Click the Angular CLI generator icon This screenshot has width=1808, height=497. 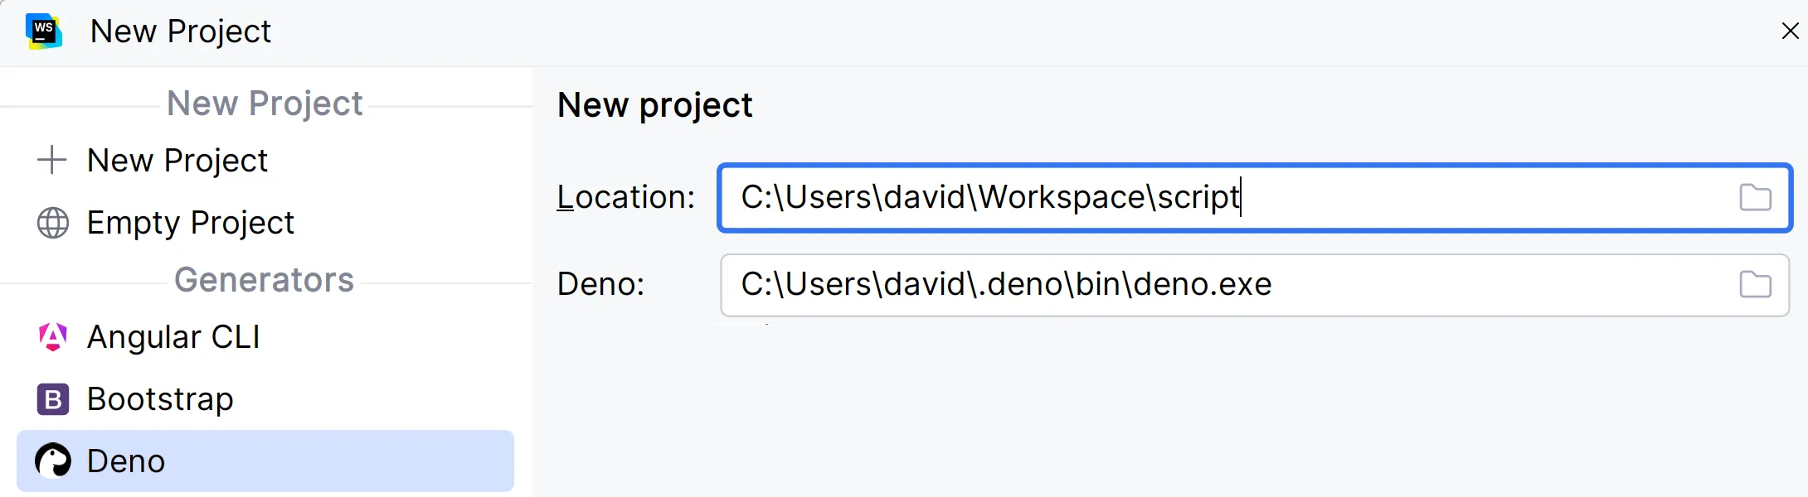pyautogui.click(x=53, y=337)
